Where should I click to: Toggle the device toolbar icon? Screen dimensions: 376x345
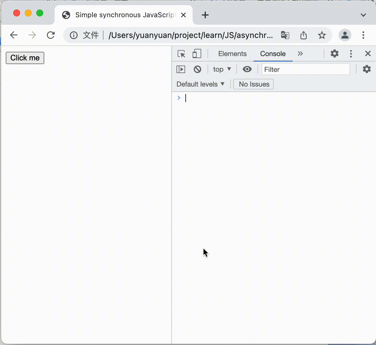point(197,54)
